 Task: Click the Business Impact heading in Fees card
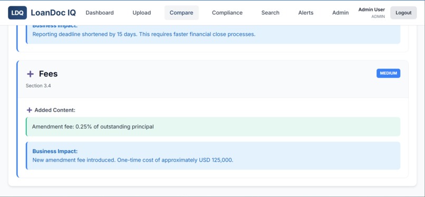[x=55, y=151]
